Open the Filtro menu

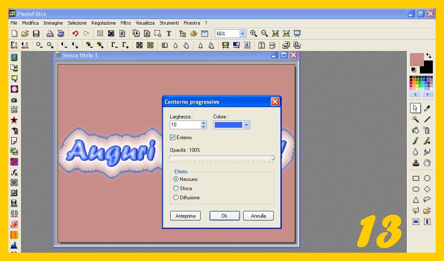(x=126, y=23)
